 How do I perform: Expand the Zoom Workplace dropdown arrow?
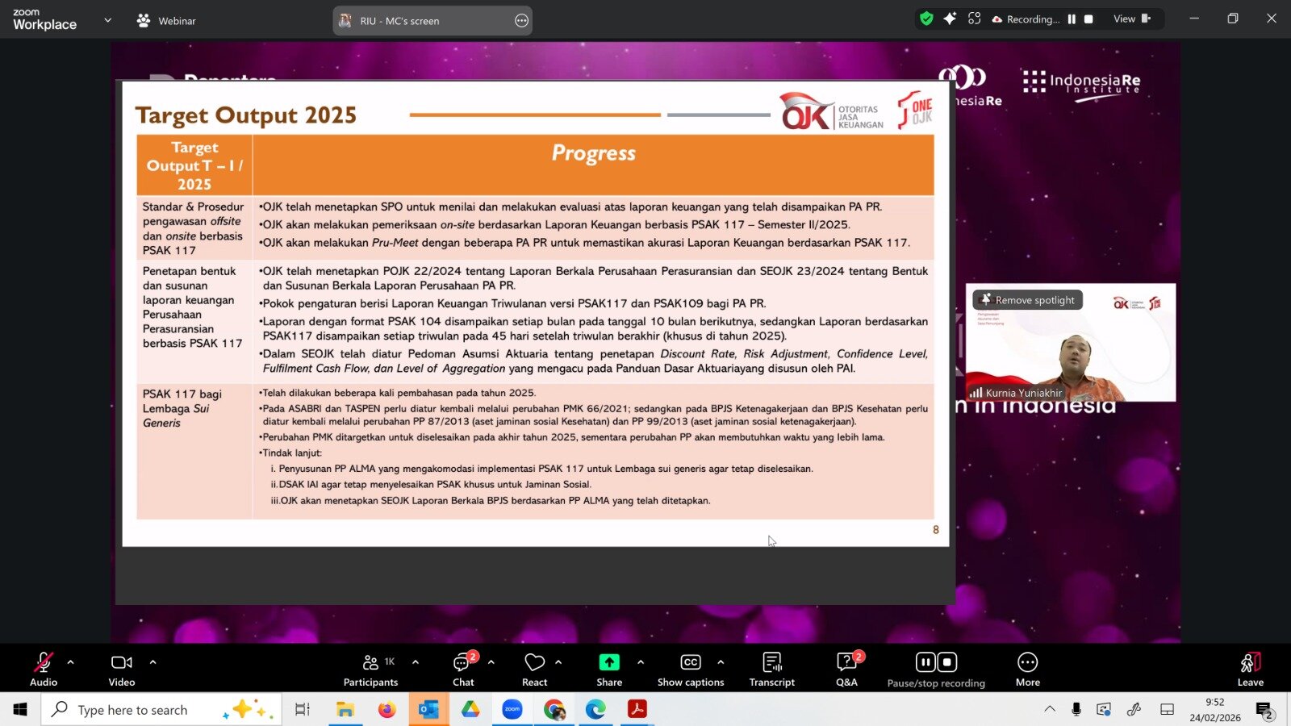pyautogui.click(x=108, y=20)
